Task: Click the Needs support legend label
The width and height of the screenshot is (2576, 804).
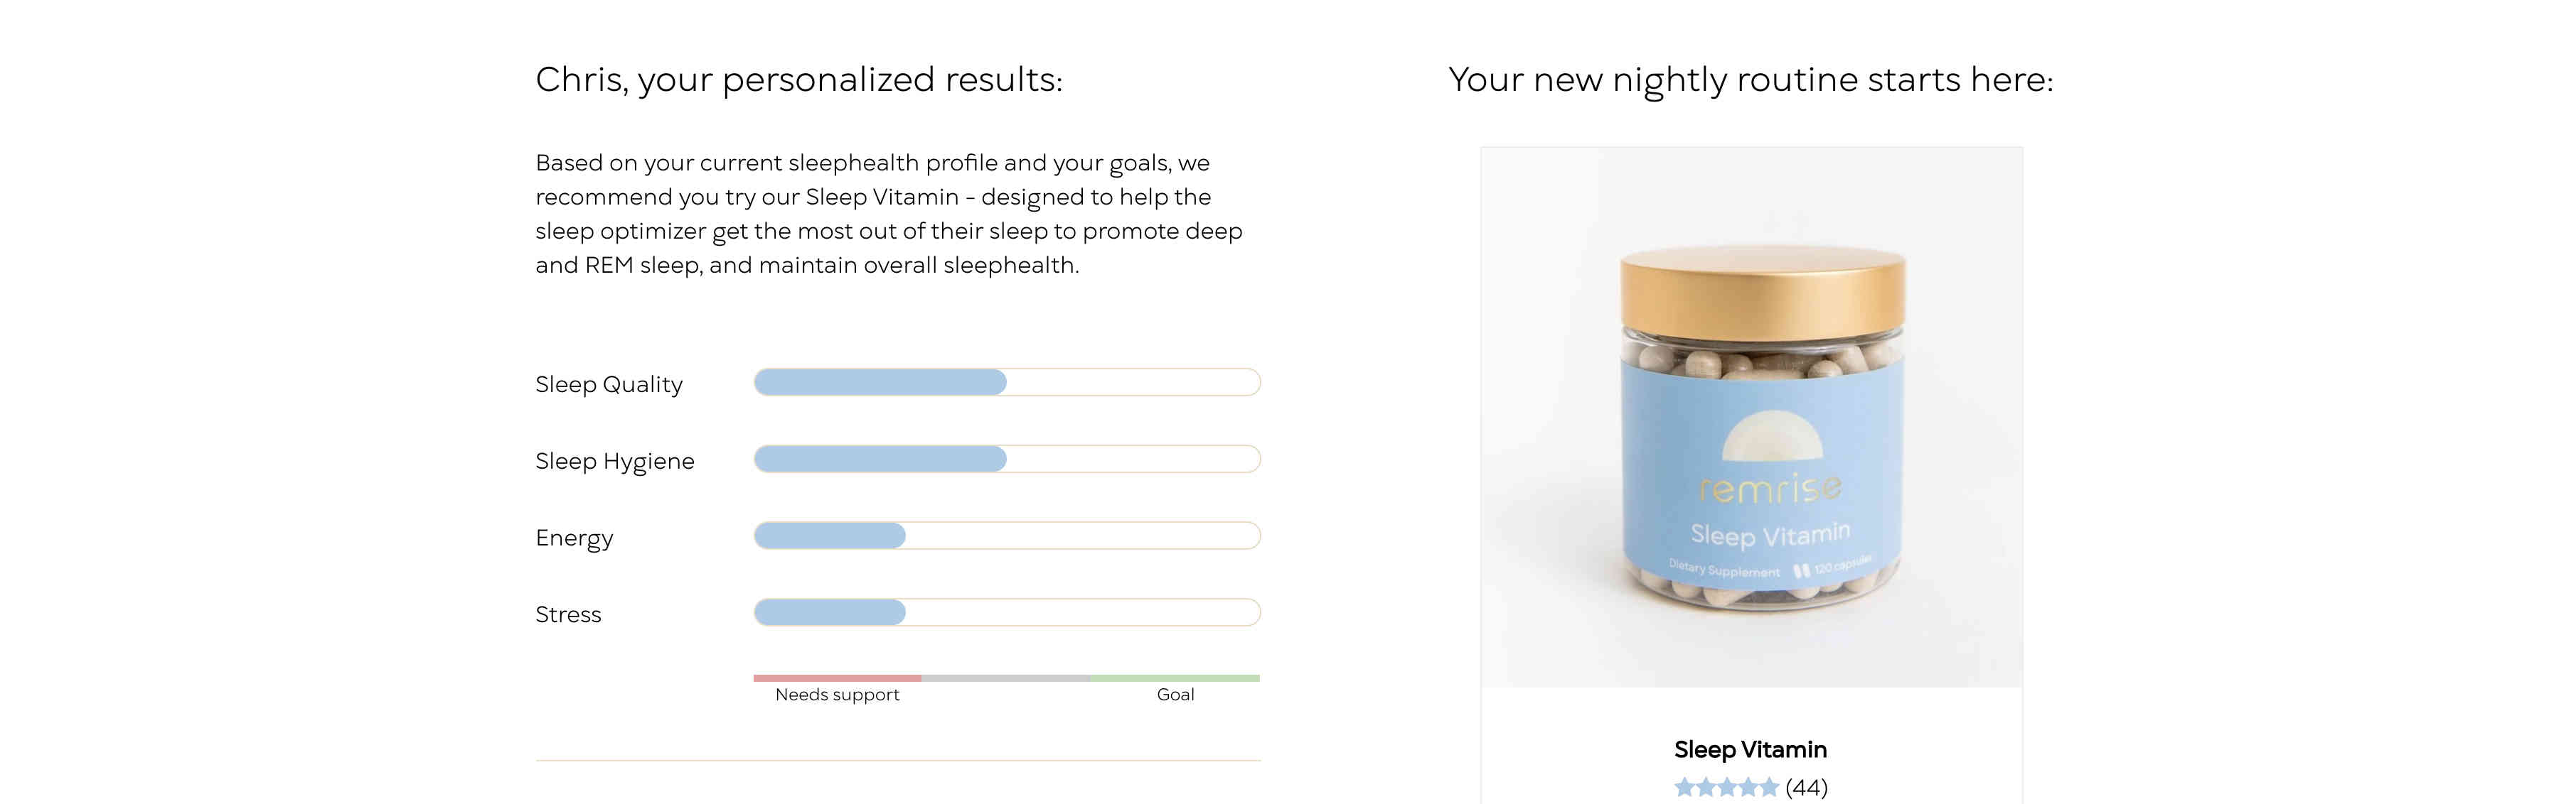Action: point(837,695)
